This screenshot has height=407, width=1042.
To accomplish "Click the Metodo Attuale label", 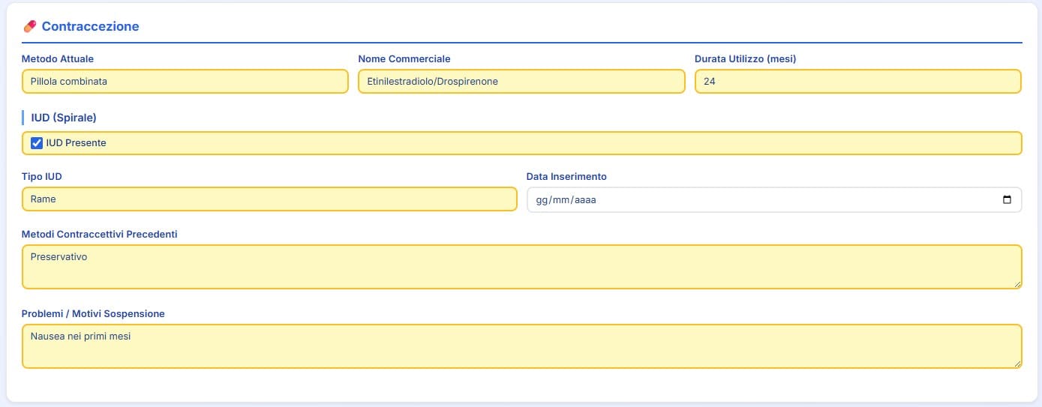I will 58,59.
